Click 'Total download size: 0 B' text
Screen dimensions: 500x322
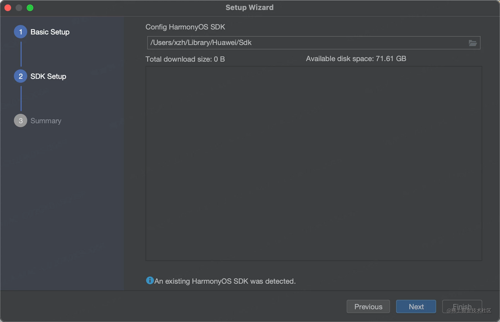coord(185,59)
